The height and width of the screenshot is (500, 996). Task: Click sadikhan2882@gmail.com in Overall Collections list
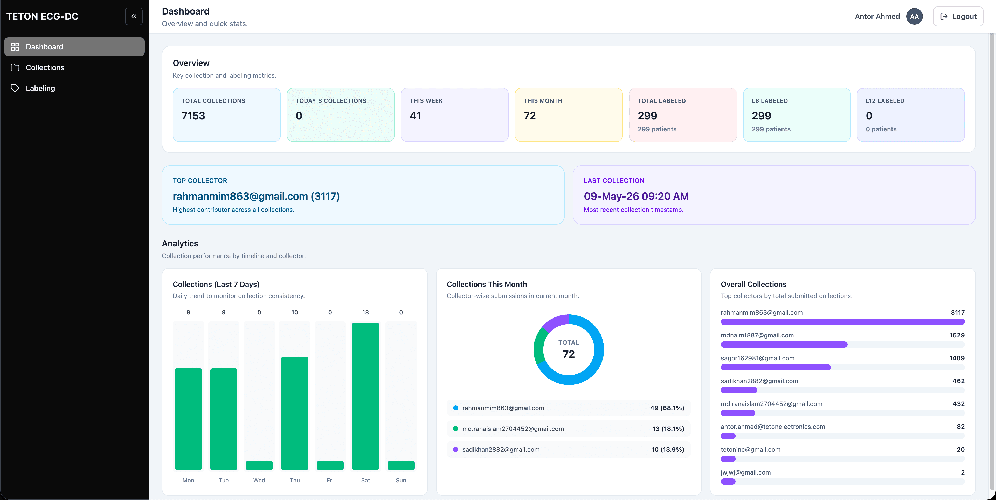pyautogui.click(x=759, y=381)
